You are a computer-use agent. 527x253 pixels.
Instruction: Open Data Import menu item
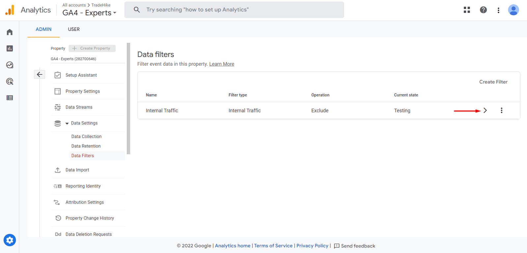[77, 170]
